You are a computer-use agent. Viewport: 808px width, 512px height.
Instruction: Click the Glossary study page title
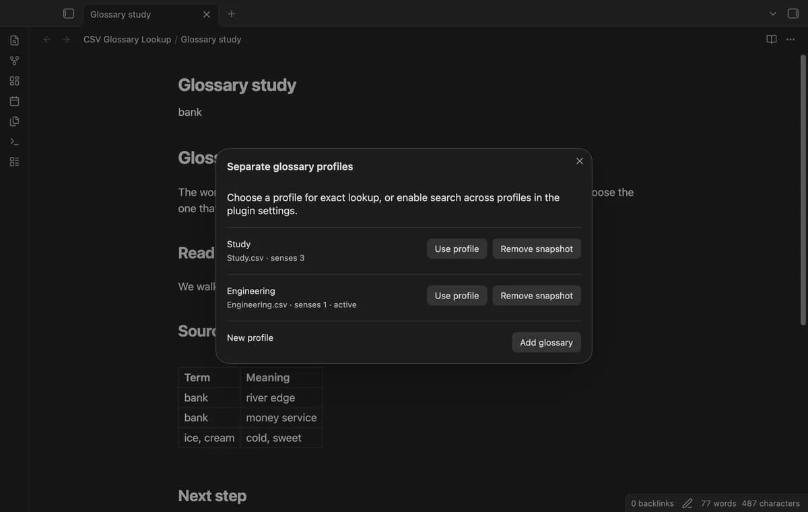[237, 85]
